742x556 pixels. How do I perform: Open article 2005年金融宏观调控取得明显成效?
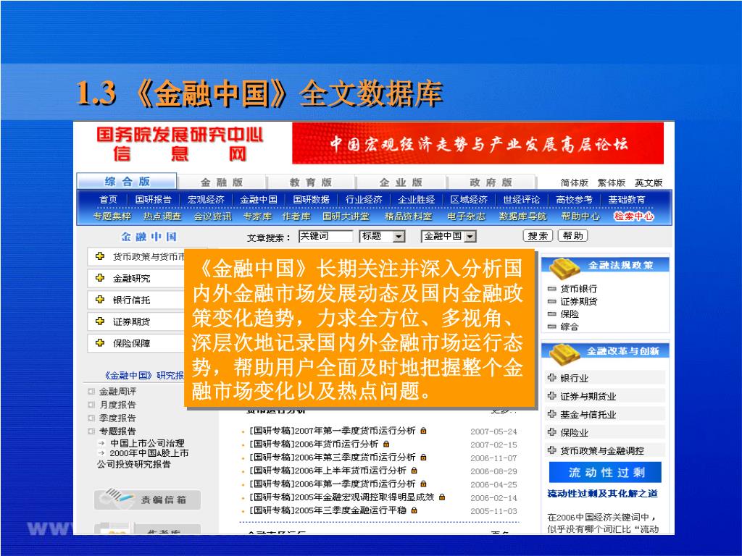(342, 497)
